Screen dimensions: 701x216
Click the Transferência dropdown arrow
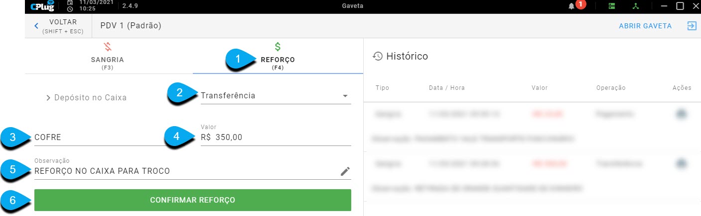345,96
